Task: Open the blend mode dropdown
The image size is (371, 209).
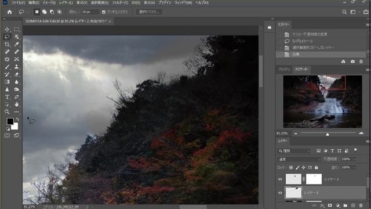Action: click(x=299, y=159)
